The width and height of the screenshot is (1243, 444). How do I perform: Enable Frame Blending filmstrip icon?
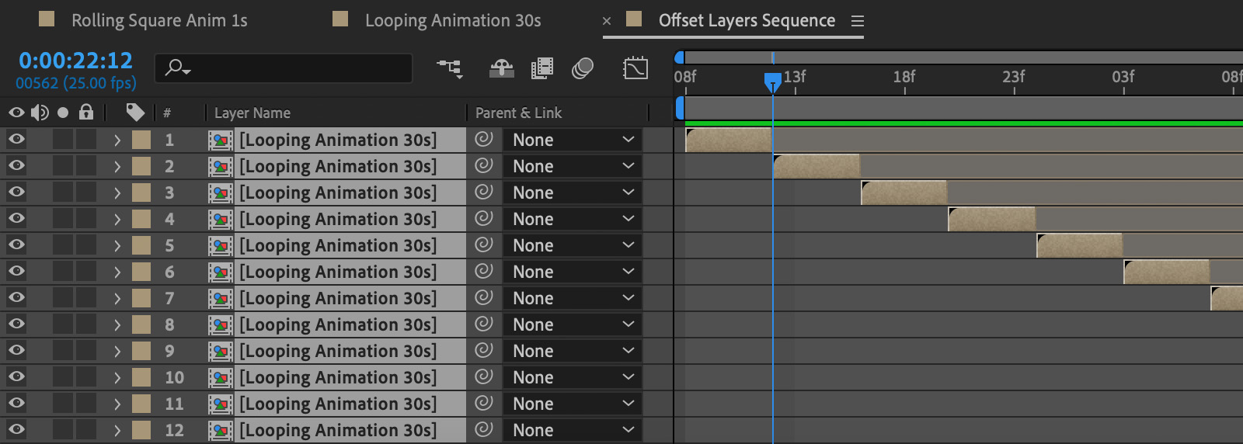coord(542,69)
